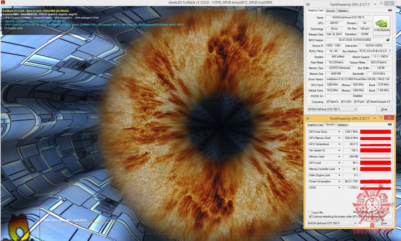Click the Driver Version value field
The height and width of the screenshot is (241, 401).
[x=358, y=79]
